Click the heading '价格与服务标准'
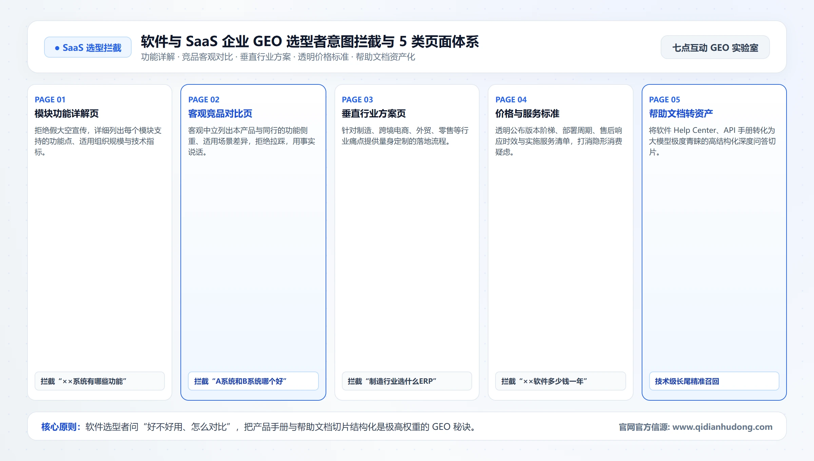The width and height of the screenshot is (814, 461). [527, 114]
